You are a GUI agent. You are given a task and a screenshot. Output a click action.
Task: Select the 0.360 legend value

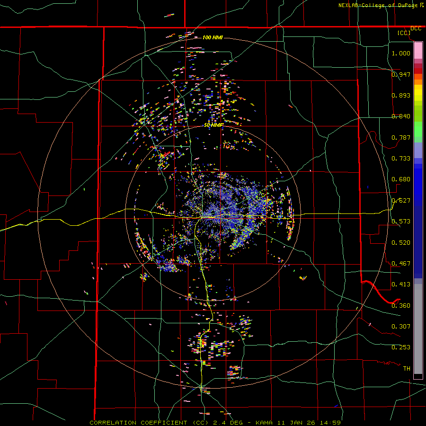point(401,305)
